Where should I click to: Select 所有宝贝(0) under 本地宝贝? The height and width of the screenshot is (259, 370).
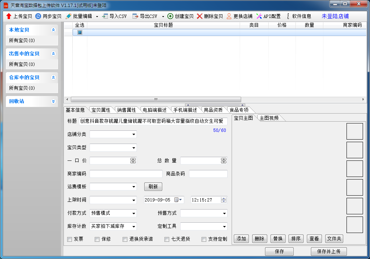22,40
